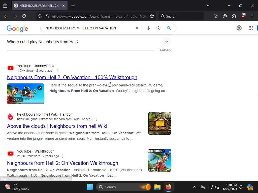Open 'Above the clouds' Fandom wiki link
Viewport: 258px width, 193px height.
click(x=57, y=126)
